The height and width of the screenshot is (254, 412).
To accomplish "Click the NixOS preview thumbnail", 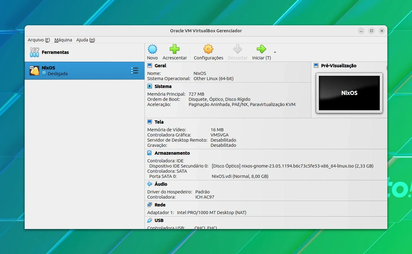I will pos(349,93).
